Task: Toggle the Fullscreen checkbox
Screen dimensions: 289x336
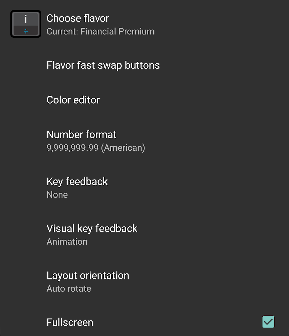Action: coord(268,322)
